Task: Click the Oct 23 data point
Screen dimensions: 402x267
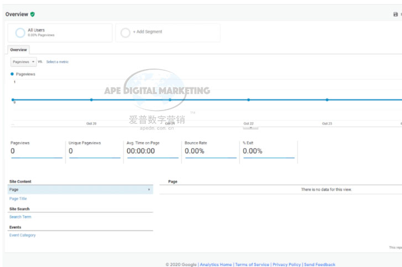Action: tap(327, 100)
